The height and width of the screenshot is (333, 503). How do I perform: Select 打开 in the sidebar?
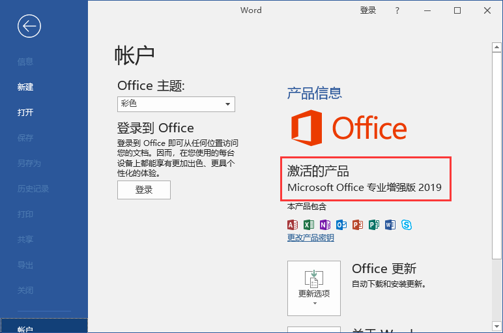pyautogui.click(x=25, y=112)
